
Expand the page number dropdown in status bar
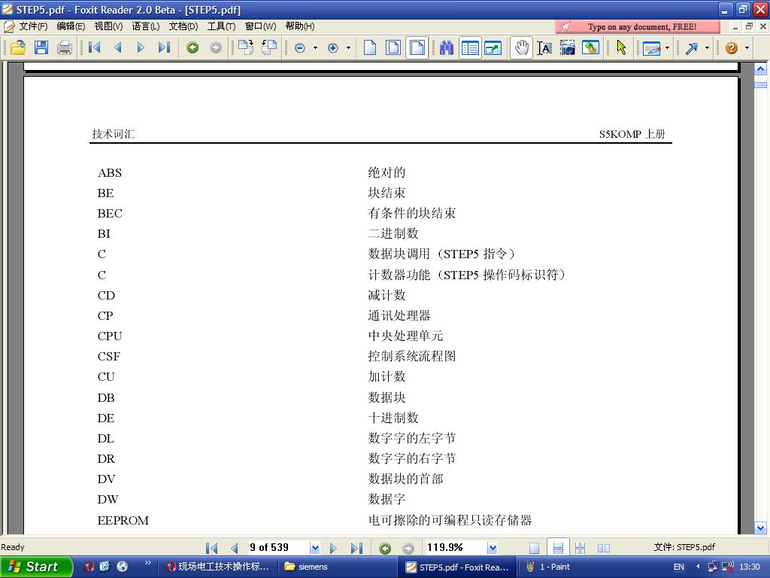[314, 548]
